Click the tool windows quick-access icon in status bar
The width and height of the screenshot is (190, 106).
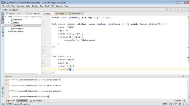(3, 104)
